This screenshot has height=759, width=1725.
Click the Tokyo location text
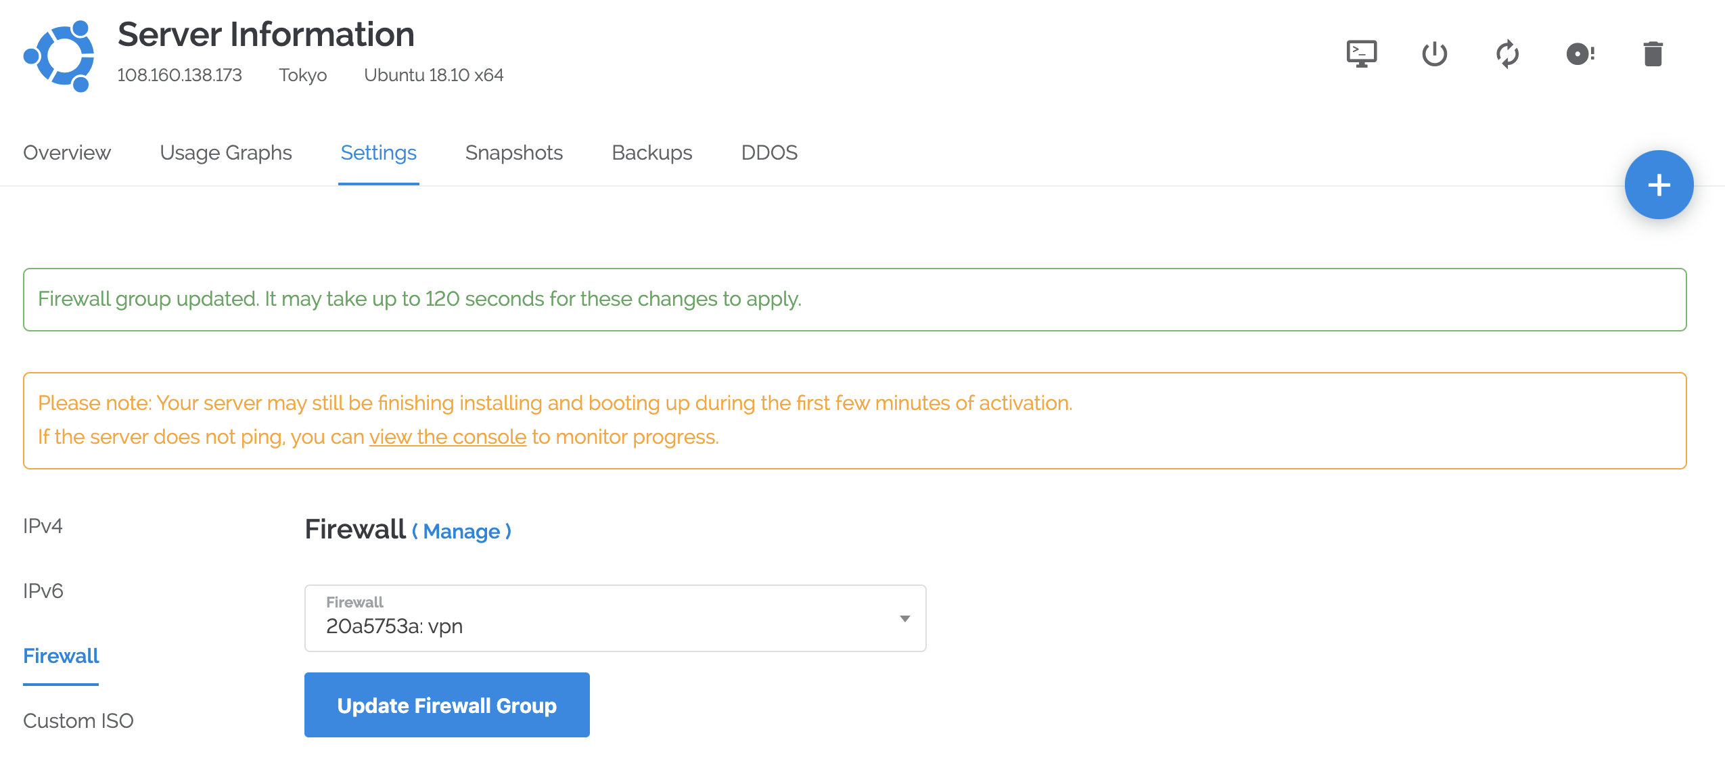pos(303,75)
